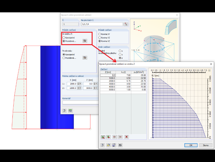Image resolution: width=215 pixels, height=162 pixels.
Task: Click the 'Č.' number field showing 1
Action: point(70,24)
